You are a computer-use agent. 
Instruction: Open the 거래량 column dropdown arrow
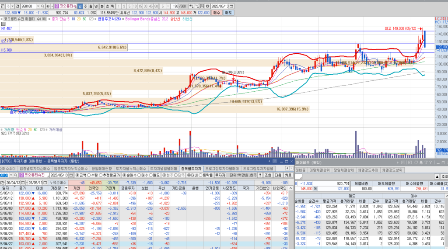tap(66, 188)
